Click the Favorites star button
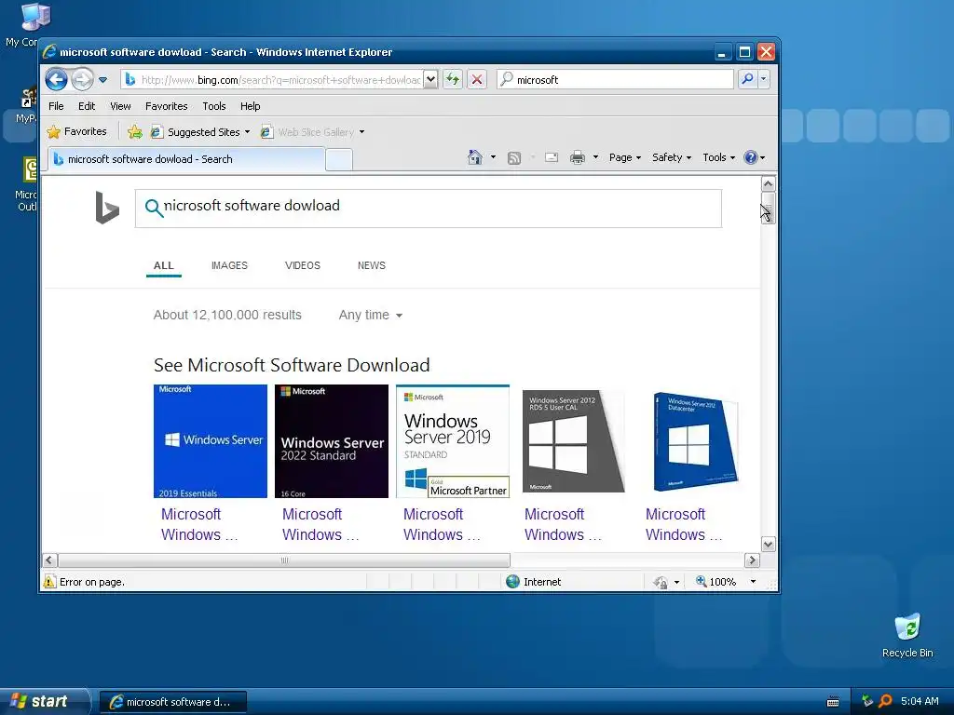Image resolution: width=954 pixels, height=715 pixels. pyautogui.click(x=77, y=131)
